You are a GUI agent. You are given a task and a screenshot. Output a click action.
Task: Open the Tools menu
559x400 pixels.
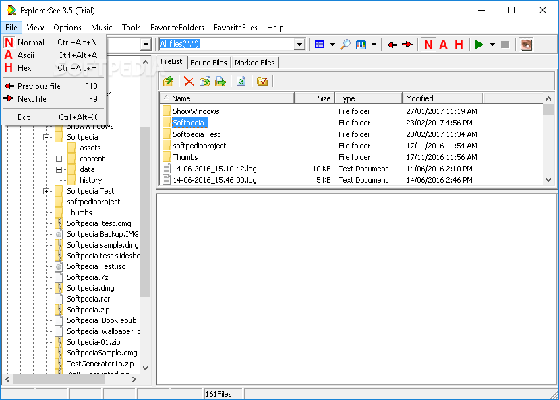point(131,28)
